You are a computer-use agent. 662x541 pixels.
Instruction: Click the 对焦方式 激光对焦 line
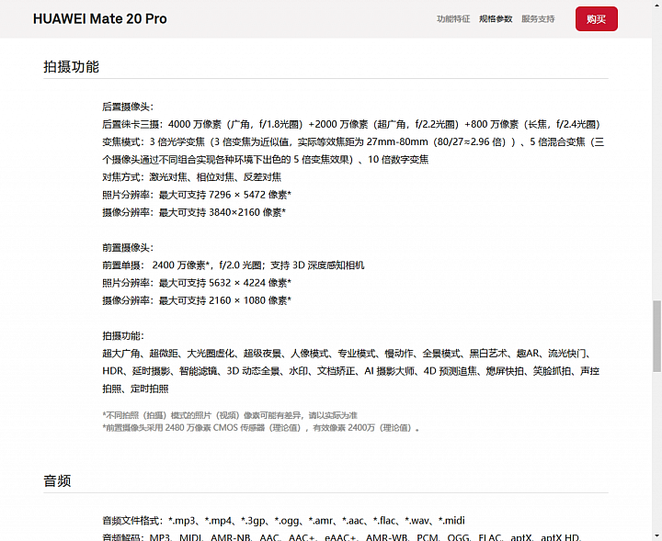[191, 177]
